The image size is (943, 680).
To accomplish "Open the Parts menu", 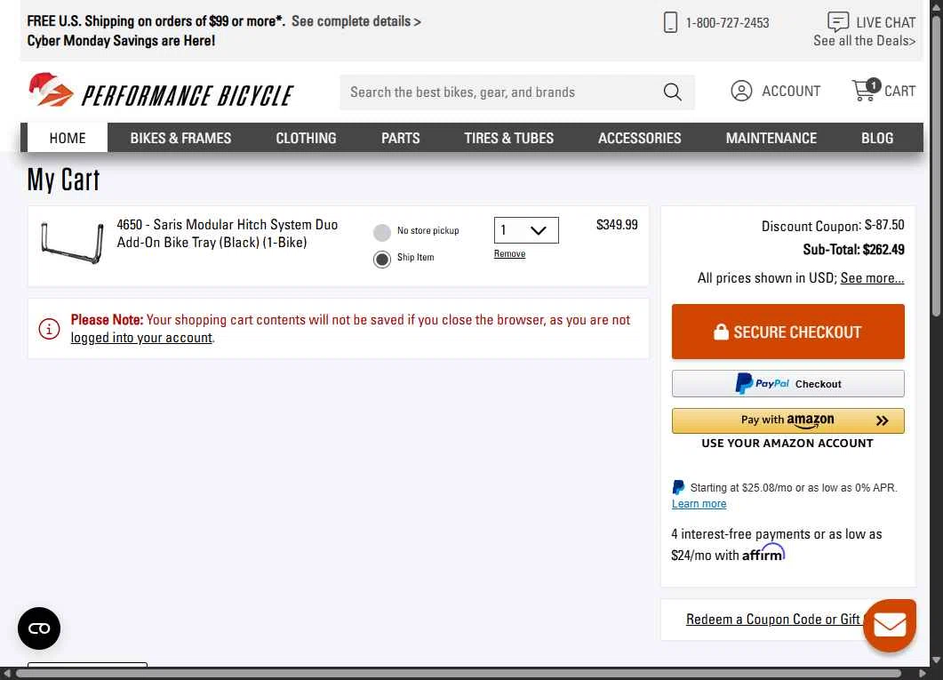I will point(401,138).
